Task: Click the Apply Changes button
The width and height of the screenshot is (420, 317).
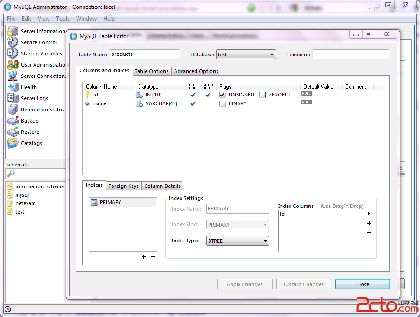Action: click(x=245, y=284)
